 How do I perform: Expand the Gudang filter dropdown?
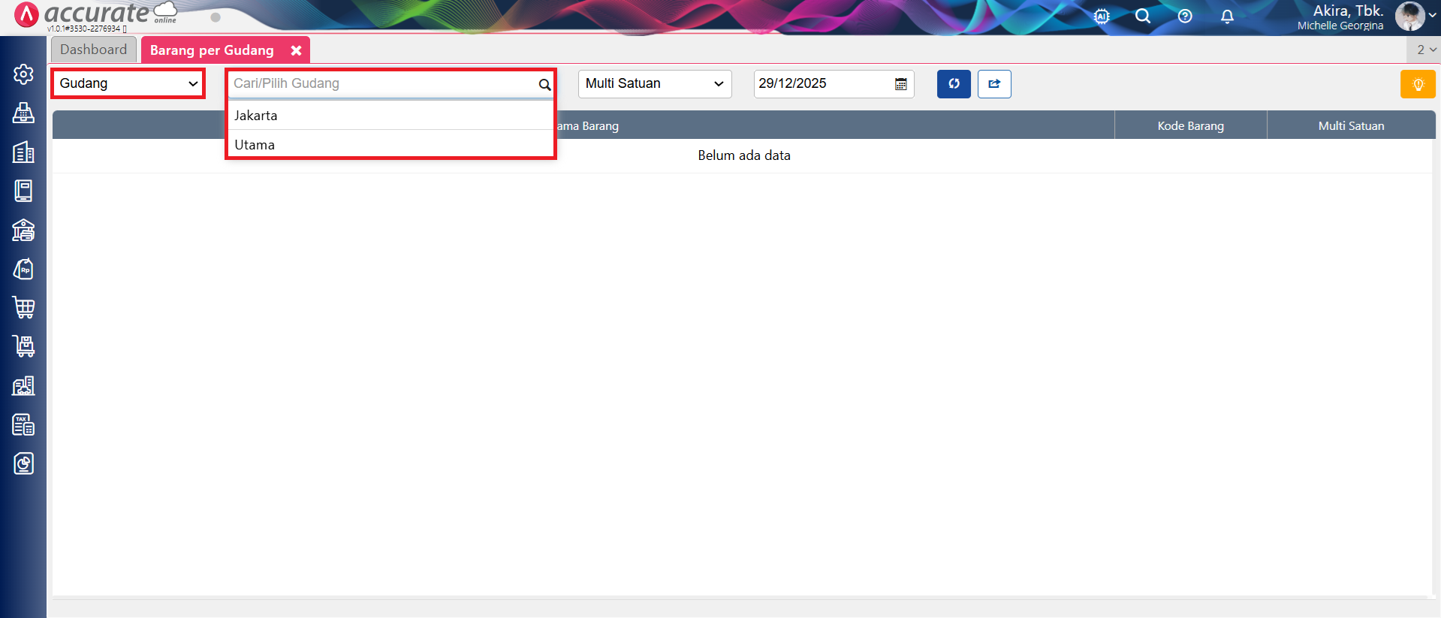[x=128, y=83]
